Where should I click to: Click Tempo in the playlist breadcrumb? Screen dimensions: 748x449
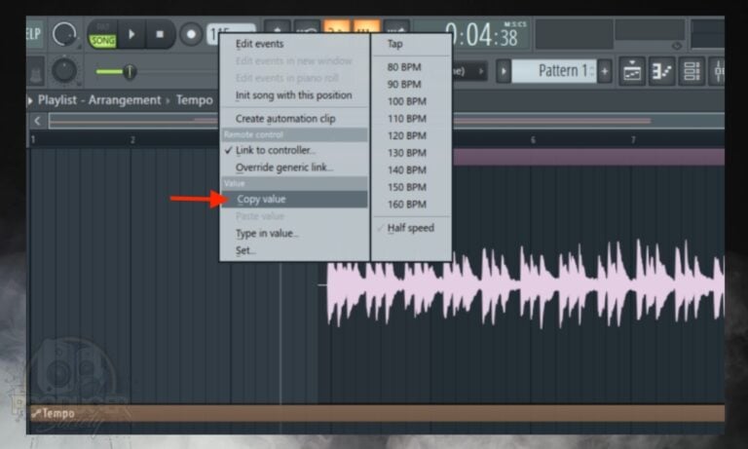tap(195, 100)
